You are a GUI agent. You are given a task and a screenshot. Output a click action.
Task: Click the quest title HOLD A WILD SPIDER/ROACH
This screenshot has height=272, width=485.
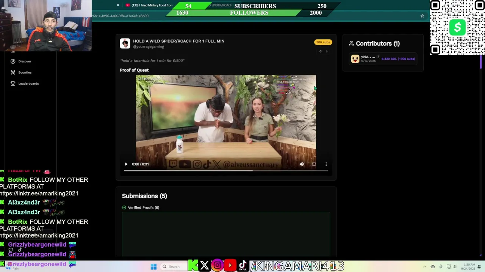pos(178,41)
